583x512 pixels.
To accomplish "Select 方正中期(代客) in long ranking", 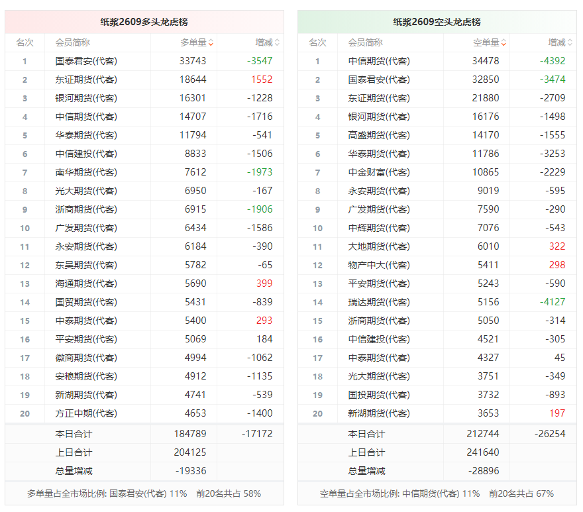I will point(86,413).
